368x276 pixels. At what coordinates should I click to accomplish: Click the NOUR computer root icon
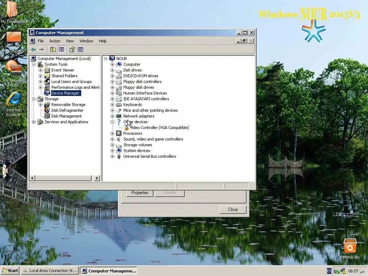112,59
